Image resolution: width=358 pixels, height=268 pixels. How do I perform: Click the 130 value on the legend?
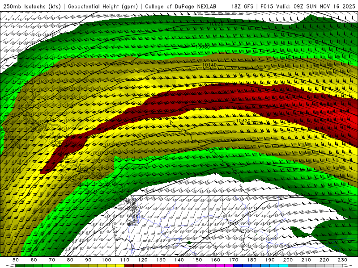161,260
